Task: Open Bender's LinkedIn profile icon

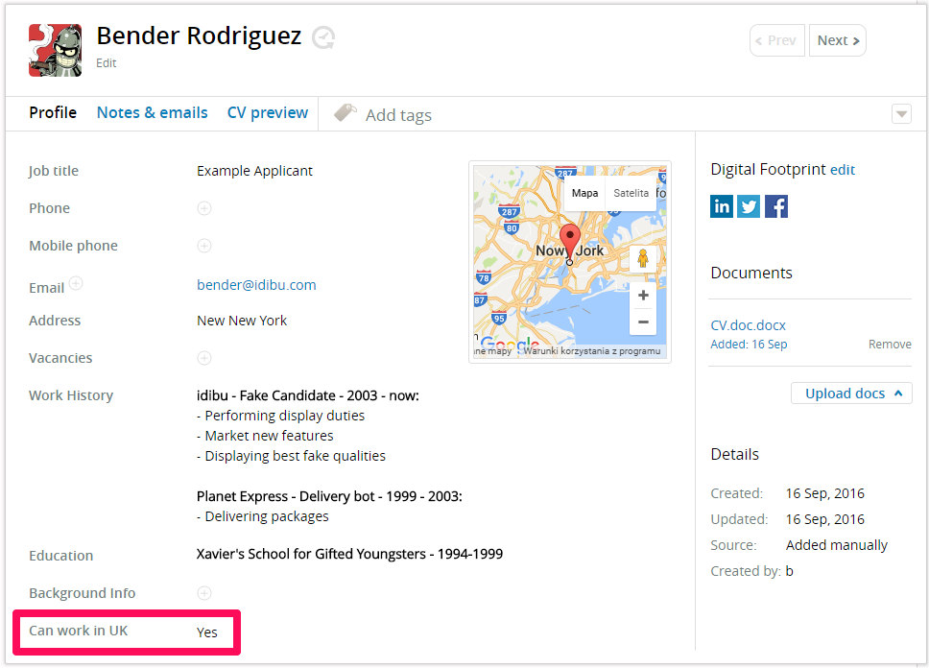Action: 721,206
